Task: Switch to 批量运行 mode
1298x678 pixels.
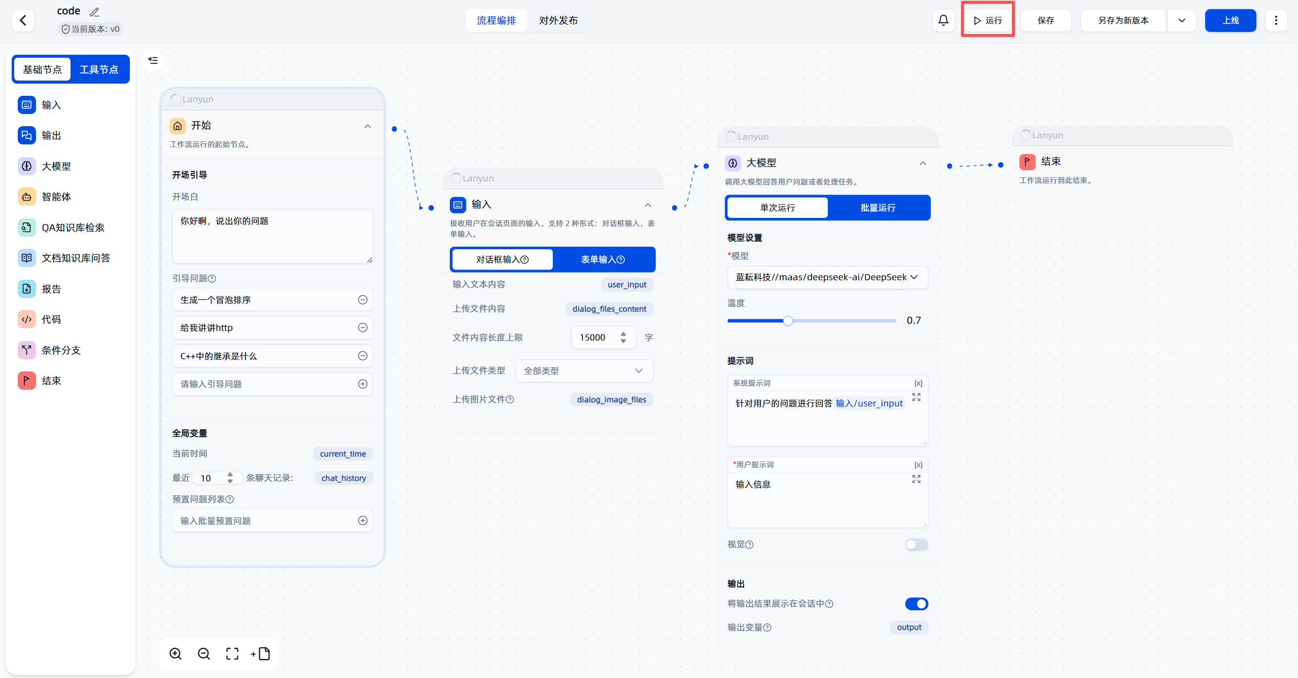Action: coord(878,208)
